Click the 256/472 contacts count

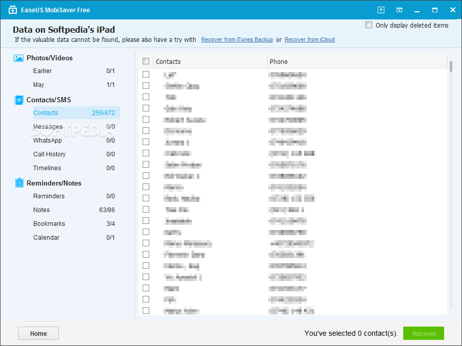tap(103, 113)
